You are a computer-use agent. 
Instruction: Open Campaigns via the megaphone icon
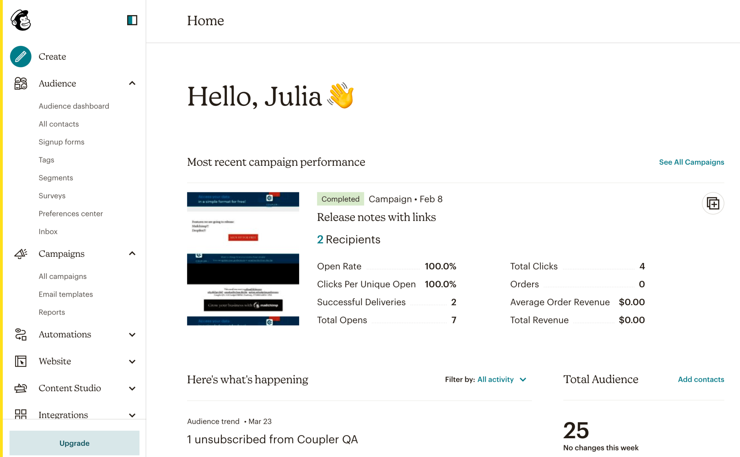[21, 254]
